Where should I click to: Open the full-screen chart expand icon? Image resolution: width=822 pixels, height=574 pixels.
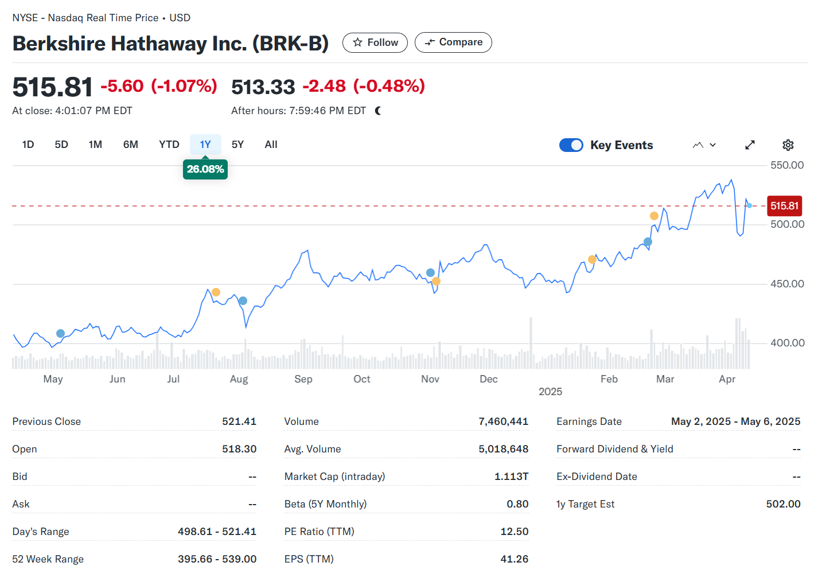tap(750, 145)
